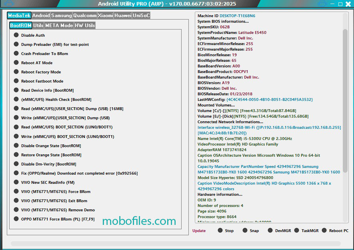Select VIVO (MT6771/MT6765) Exit BRom
Viewport: 354px width, 250px height.
[50, 201]
